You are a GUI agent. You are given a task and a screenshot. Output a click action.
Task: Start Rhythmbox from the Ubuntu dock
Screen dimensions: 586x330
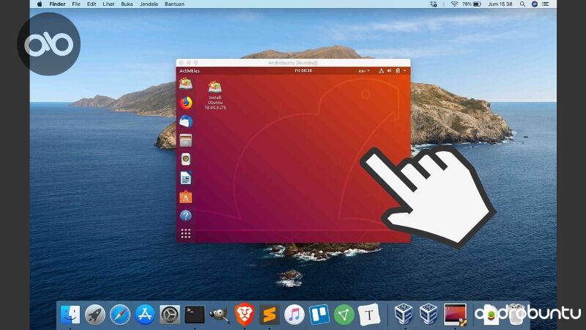[x=186, y=159]
